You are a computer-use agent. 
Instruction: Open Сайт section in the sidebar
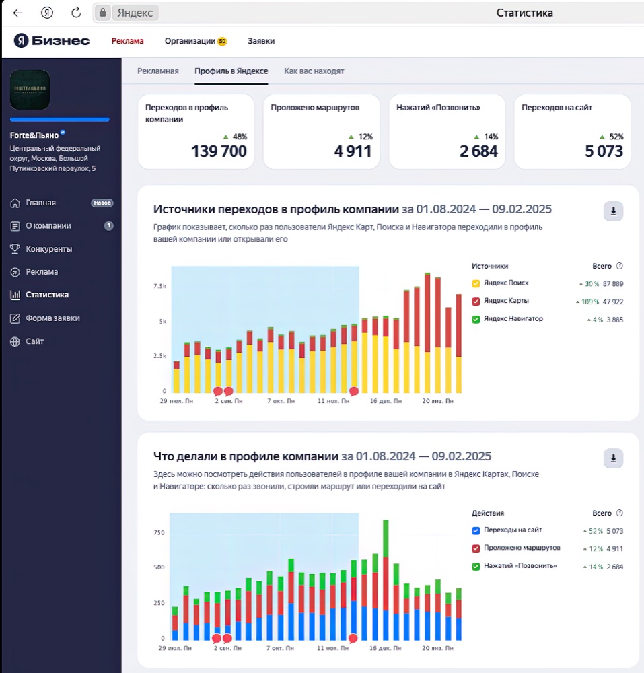pyautogui.click(x=27, y=341)
